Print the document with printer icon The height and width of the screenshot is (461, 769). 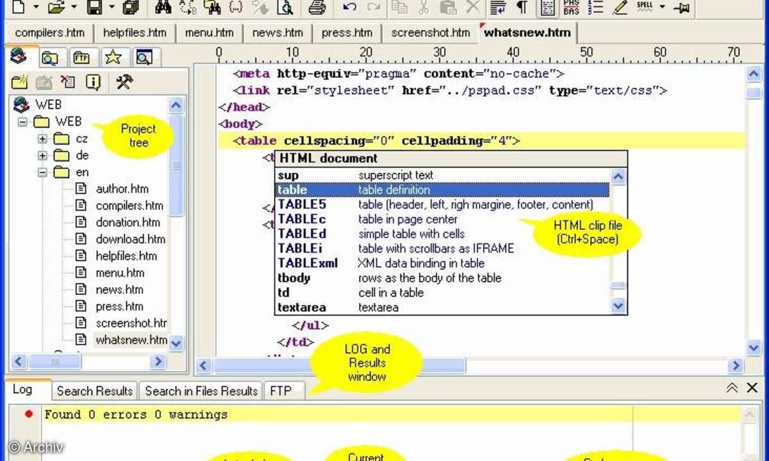pyautogui.click(x=317, y=7)
